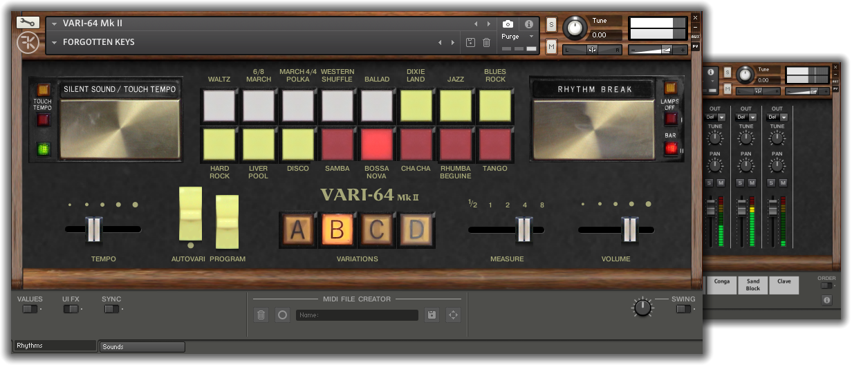The image size is (852, 365).
Task: Mute the instrument with the M button
Action: [x=551, y=47]
